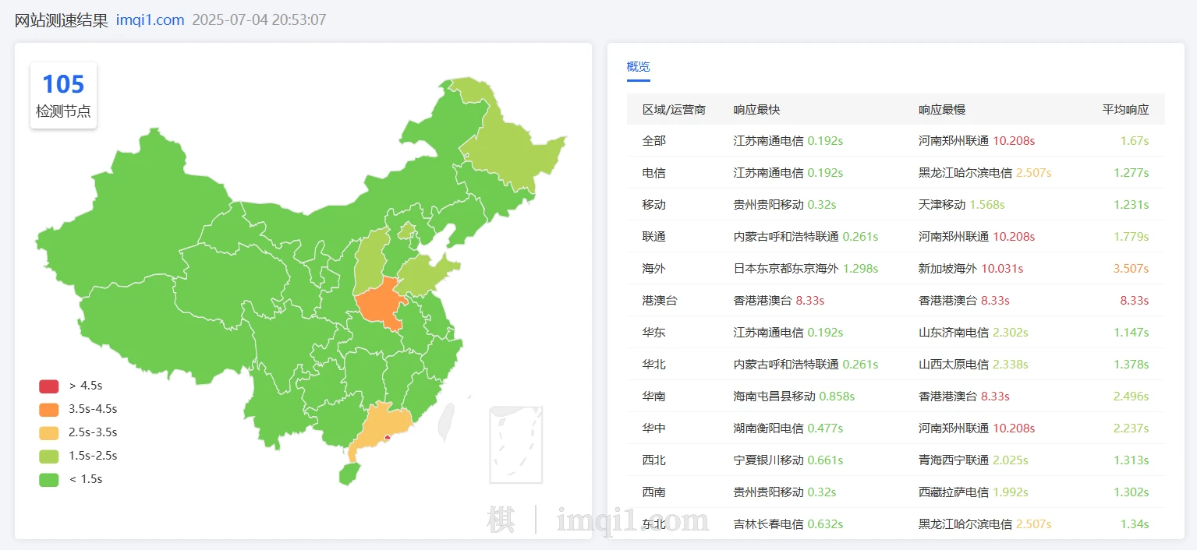Click the 响应最快 column header

pyautogui.click(x=756, y=110)
